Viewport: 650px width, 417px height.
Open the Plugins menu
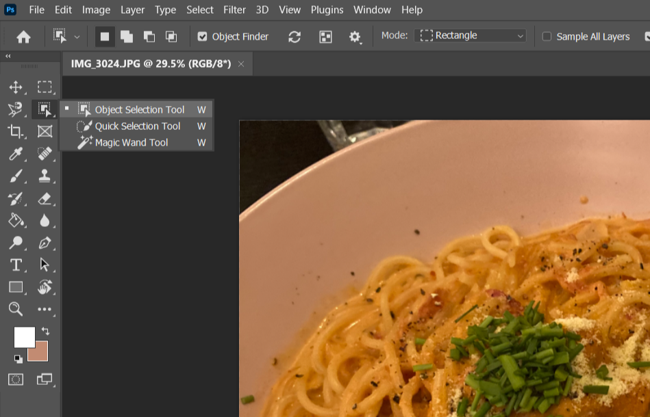327,10
